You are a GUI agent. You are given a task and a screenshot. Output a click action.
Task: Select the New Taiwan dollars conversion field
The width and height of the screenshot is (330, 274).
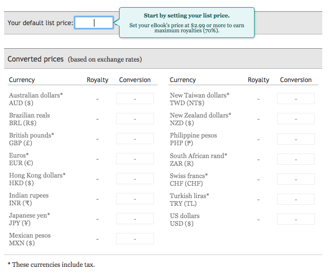pos(296,99)
